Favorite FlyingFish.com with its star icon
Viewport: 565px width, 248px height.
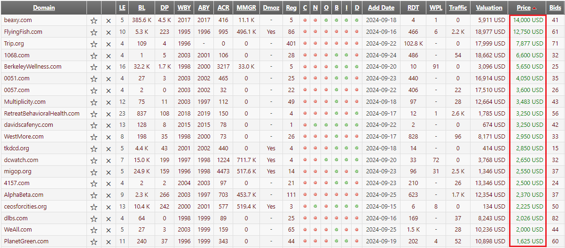[94, 32]
